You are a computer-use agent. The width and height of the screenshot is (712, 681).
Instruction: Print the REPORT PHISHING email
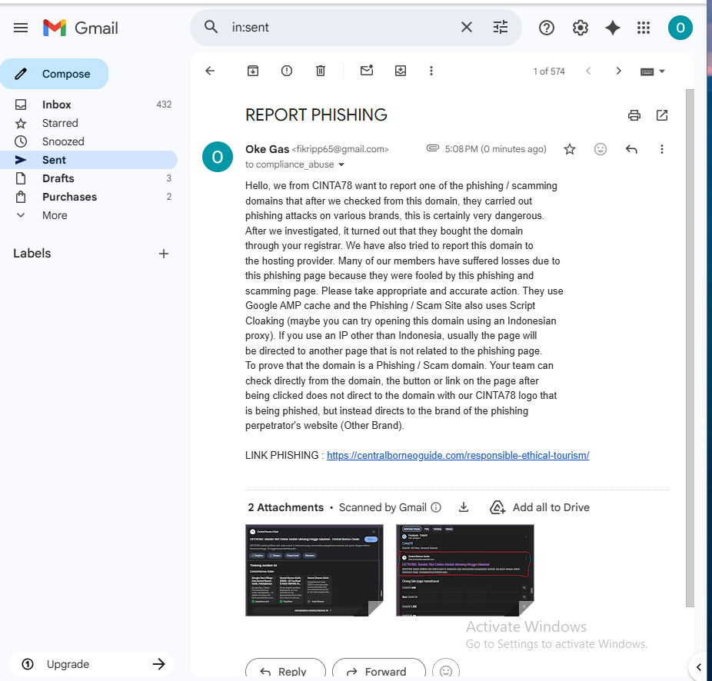click(634, 115)
